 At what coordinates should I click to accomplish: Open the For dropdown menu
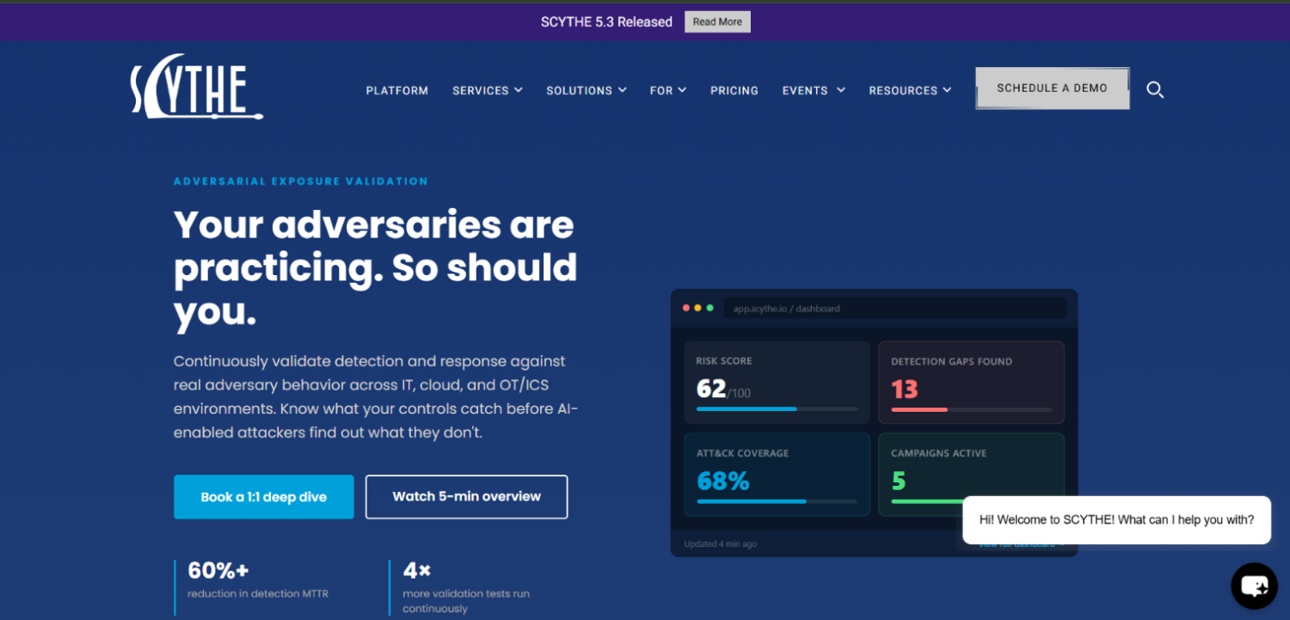[668, 90]
